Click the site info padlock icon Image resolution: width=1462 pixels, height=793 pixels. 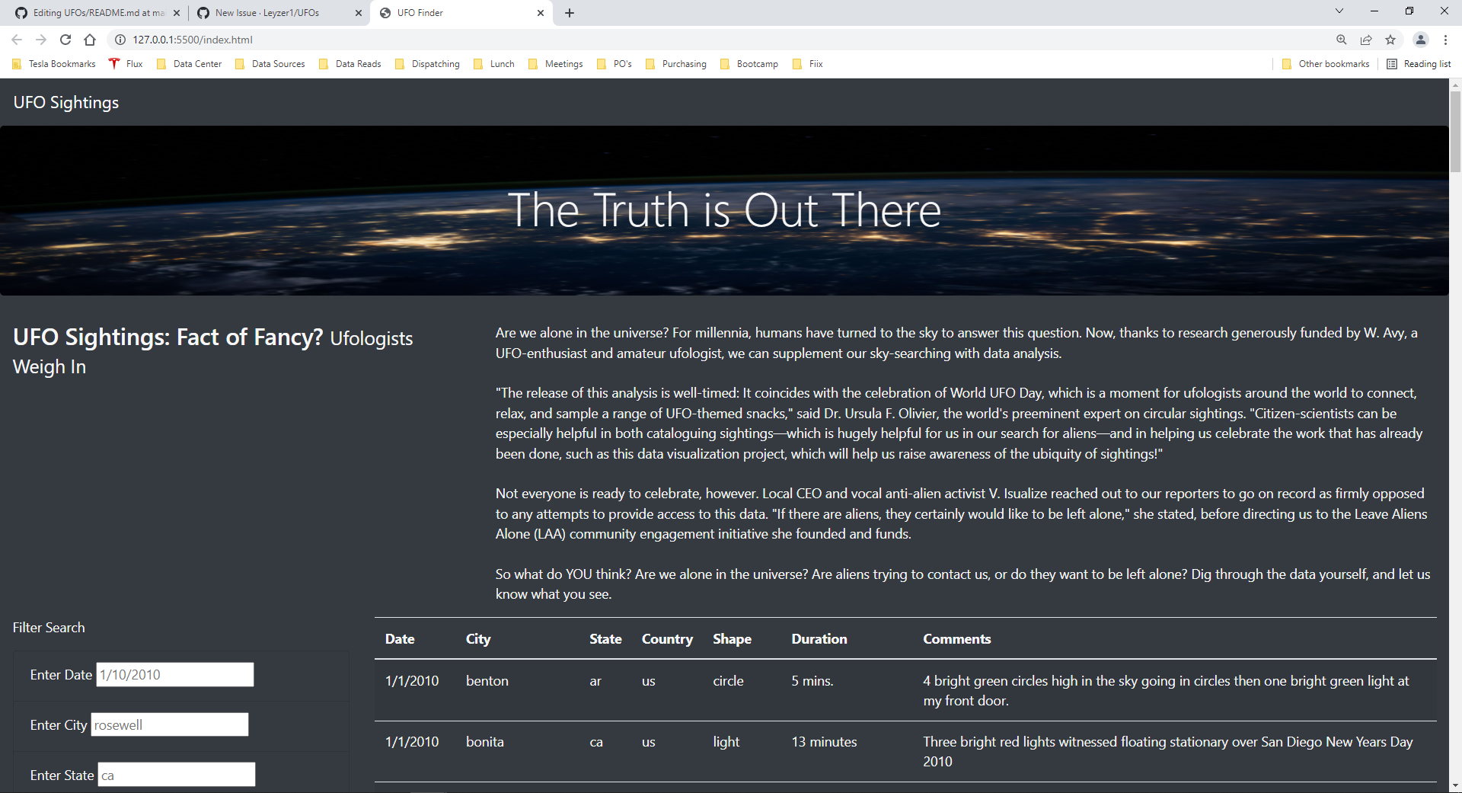point(120,40)
